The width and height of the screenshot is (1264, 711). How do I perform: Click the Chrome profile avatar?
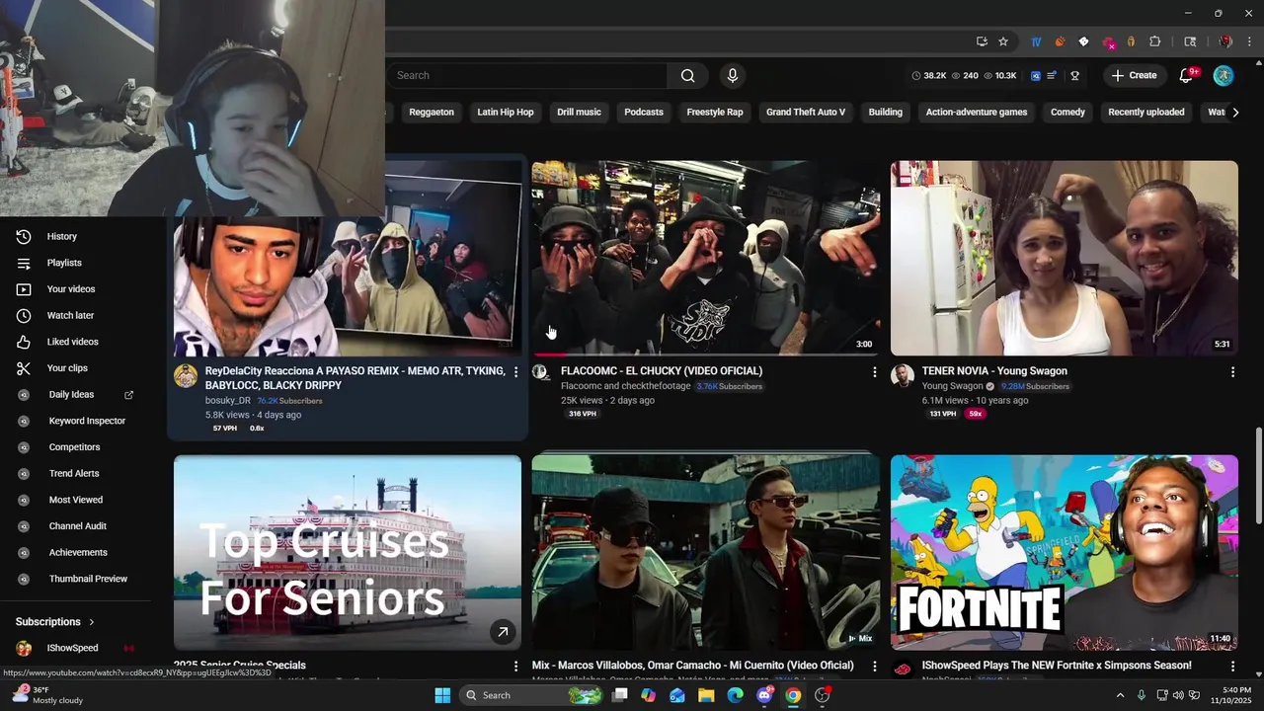(1225, 41)
